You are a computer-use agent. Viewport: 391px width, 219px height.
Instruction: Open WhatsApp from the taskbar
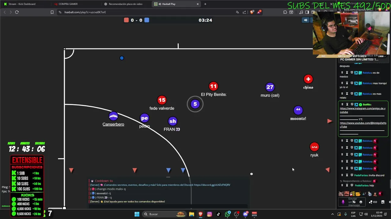228,214
